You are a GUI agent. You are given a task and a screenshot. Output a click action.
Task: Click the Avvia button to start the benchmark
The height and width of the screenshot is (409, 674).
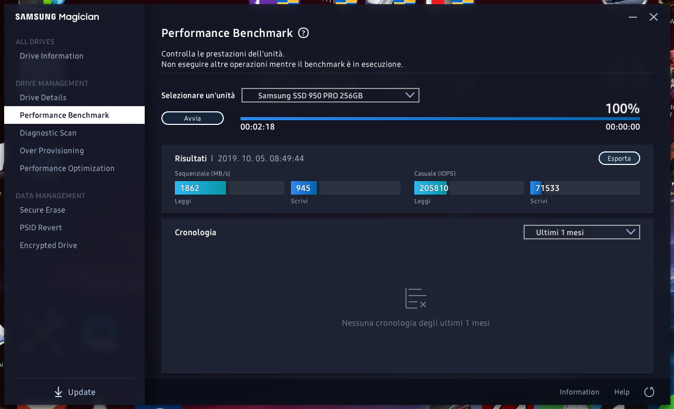193,118
